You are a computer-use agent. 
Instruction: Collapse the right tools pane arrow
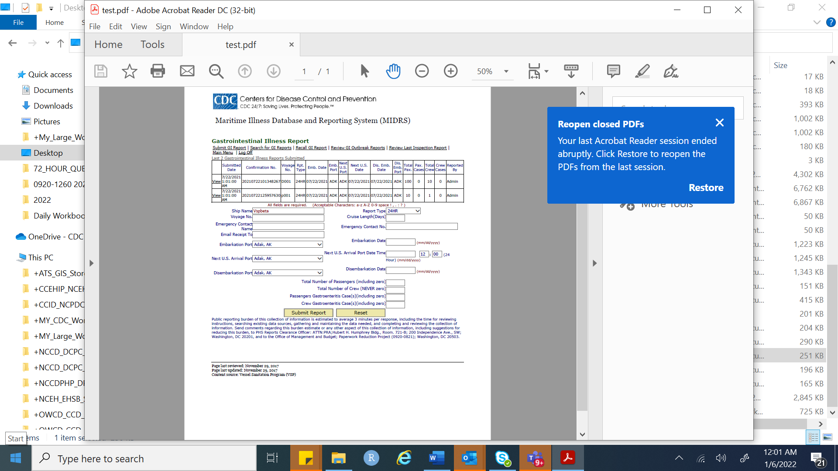click(x=594, y=263)
